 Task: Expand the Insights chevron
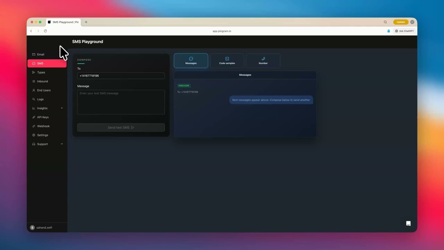click(62, 108)
